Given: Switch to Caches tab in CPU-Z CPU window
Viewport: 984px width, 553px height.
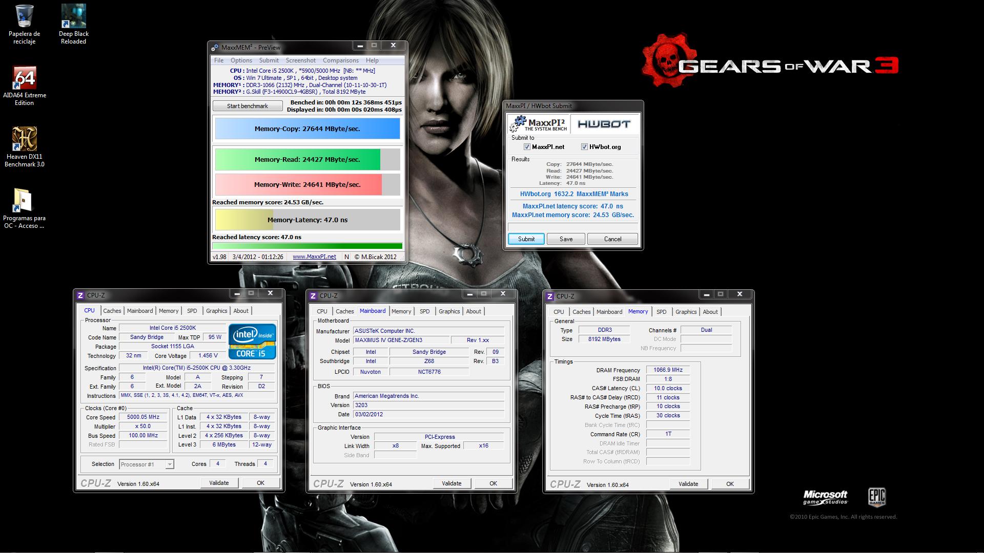Looking at the screenshot, I should coord(112,311).
